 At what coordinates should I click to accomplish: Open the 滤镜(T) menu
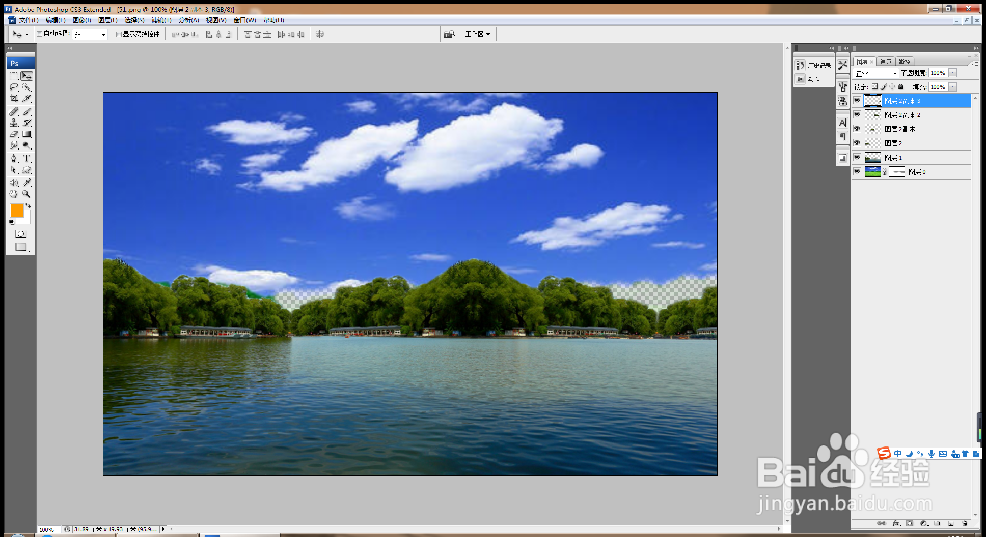pyautogui.click(x=161, y=20)
